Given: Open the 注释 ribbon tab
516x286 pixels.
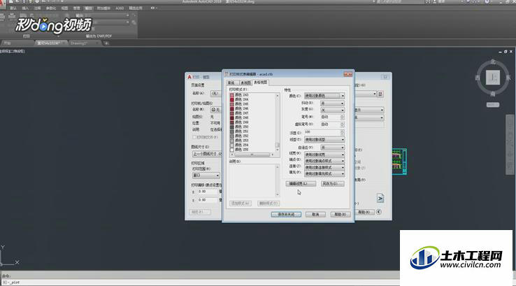Looking at the screenshot, I should [x=38, y=8].
